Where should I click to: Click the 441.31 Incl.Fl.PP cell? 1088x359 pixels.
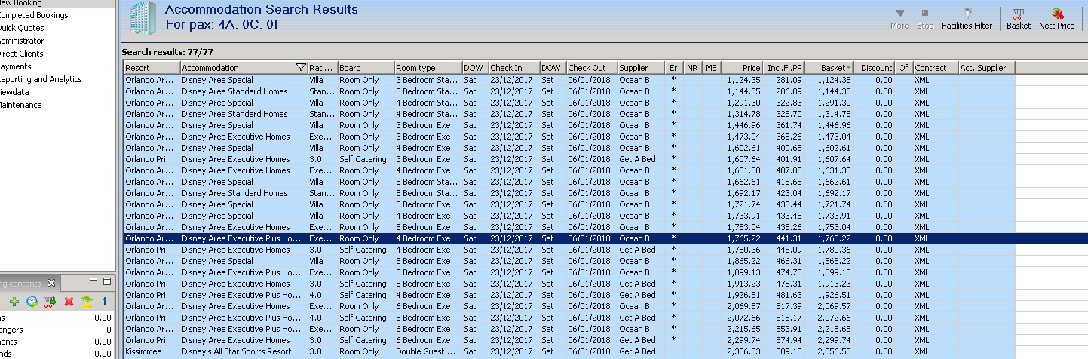click(x=783, y=238)
